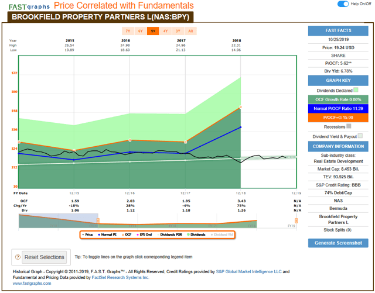
Task: Click the right range slider handle
Action: [x=296, y=220]
